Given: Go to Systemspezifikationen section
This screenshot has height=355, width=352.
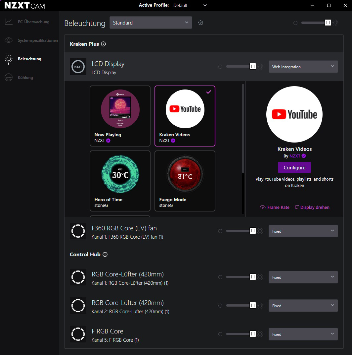Looking at the screenshot, I should 38,40.
